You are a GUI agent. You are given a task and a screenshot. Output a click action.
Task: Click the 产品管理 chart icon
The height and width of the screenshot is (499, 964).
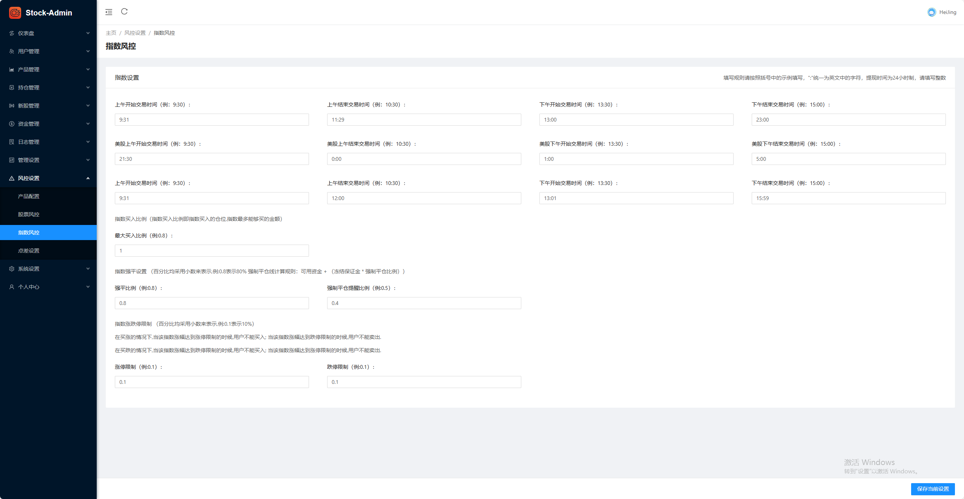(12, 69)
